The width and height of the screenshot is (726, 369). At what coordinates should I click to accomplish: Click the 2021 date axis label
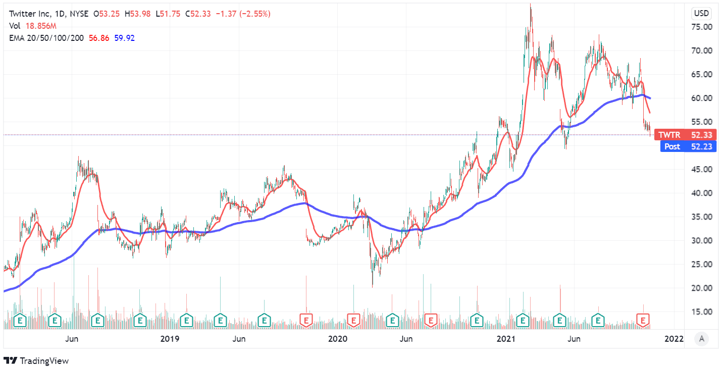505,339
